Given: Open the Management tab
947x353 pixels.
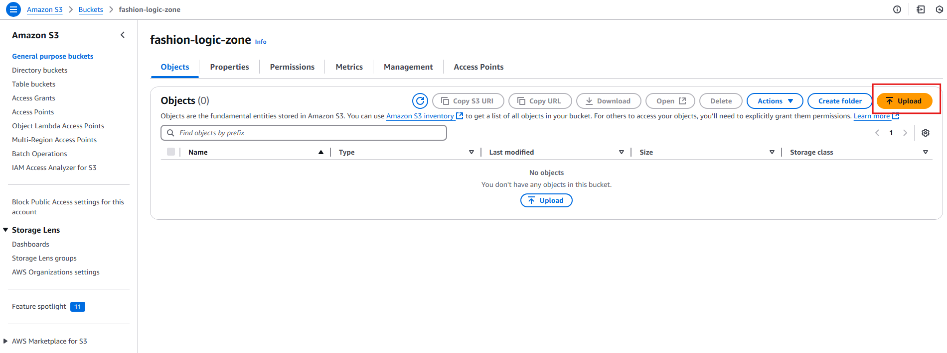Looking at the screenshot, I should [408, 67].
